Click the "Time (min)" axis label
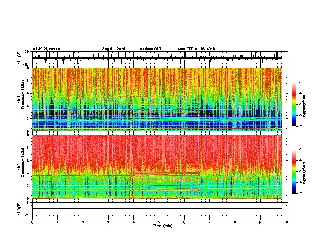322x249 pixels. coord(163,226)
